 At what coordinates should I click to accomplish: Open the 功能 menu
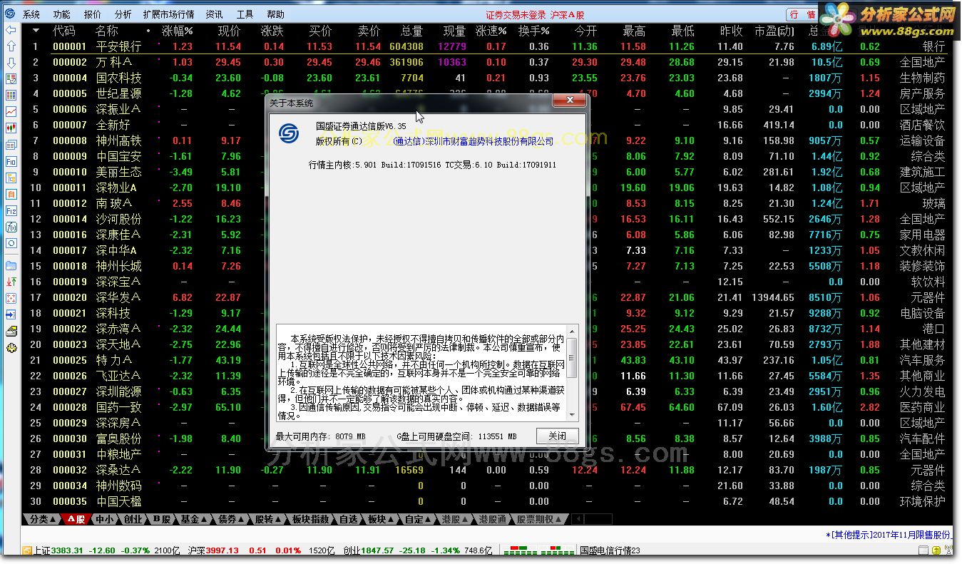[x=62, y=14]
